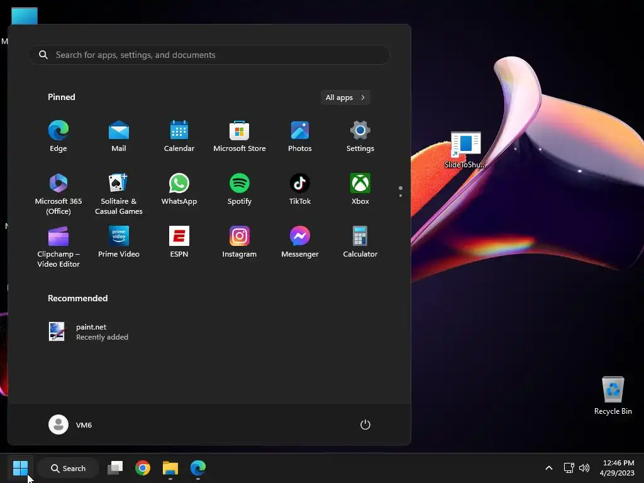Launch Solitaire & Casual Games

(x=119, y=194)
